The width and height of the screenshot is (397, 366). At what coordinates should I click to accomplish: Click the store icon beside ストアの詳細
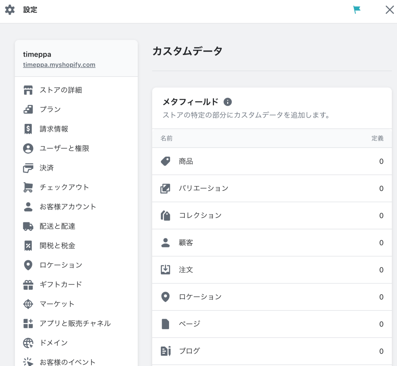pos(28,90)
